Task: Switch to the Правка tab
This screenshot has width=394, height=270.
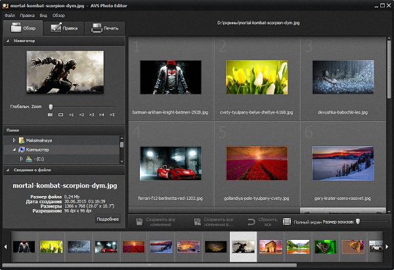Action: pyautogui.click(x=64, y=28)
